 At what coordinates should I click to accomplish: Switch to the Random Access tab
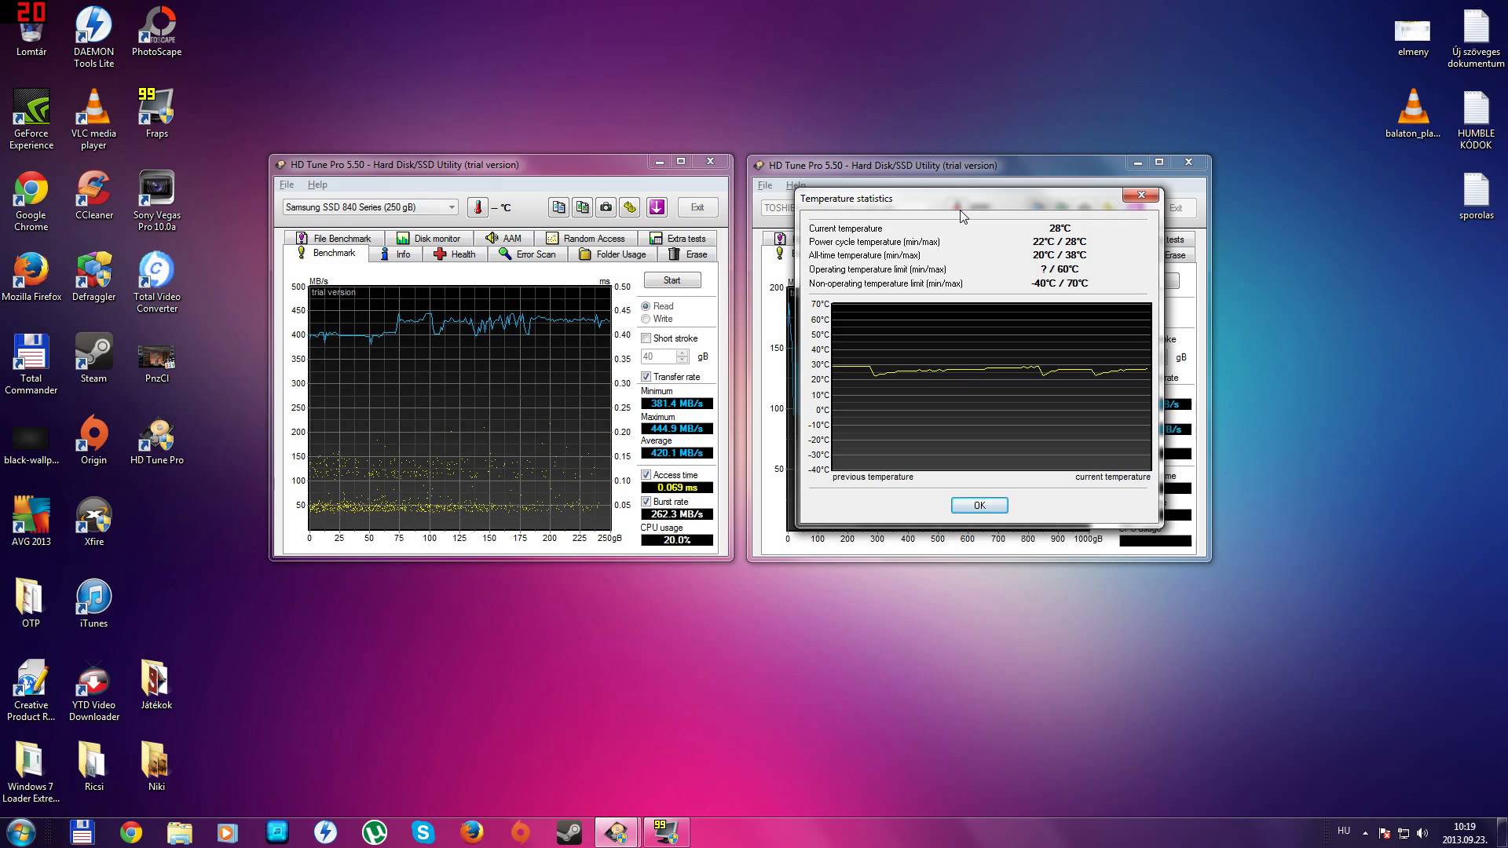(x=586, y=238)
